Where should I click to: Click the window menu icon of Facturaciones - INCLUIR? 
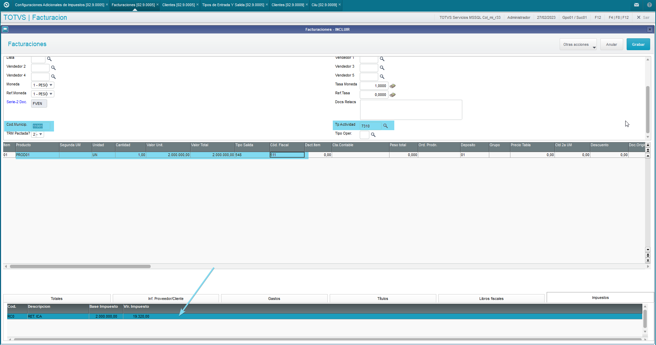[x=5, y=29]
